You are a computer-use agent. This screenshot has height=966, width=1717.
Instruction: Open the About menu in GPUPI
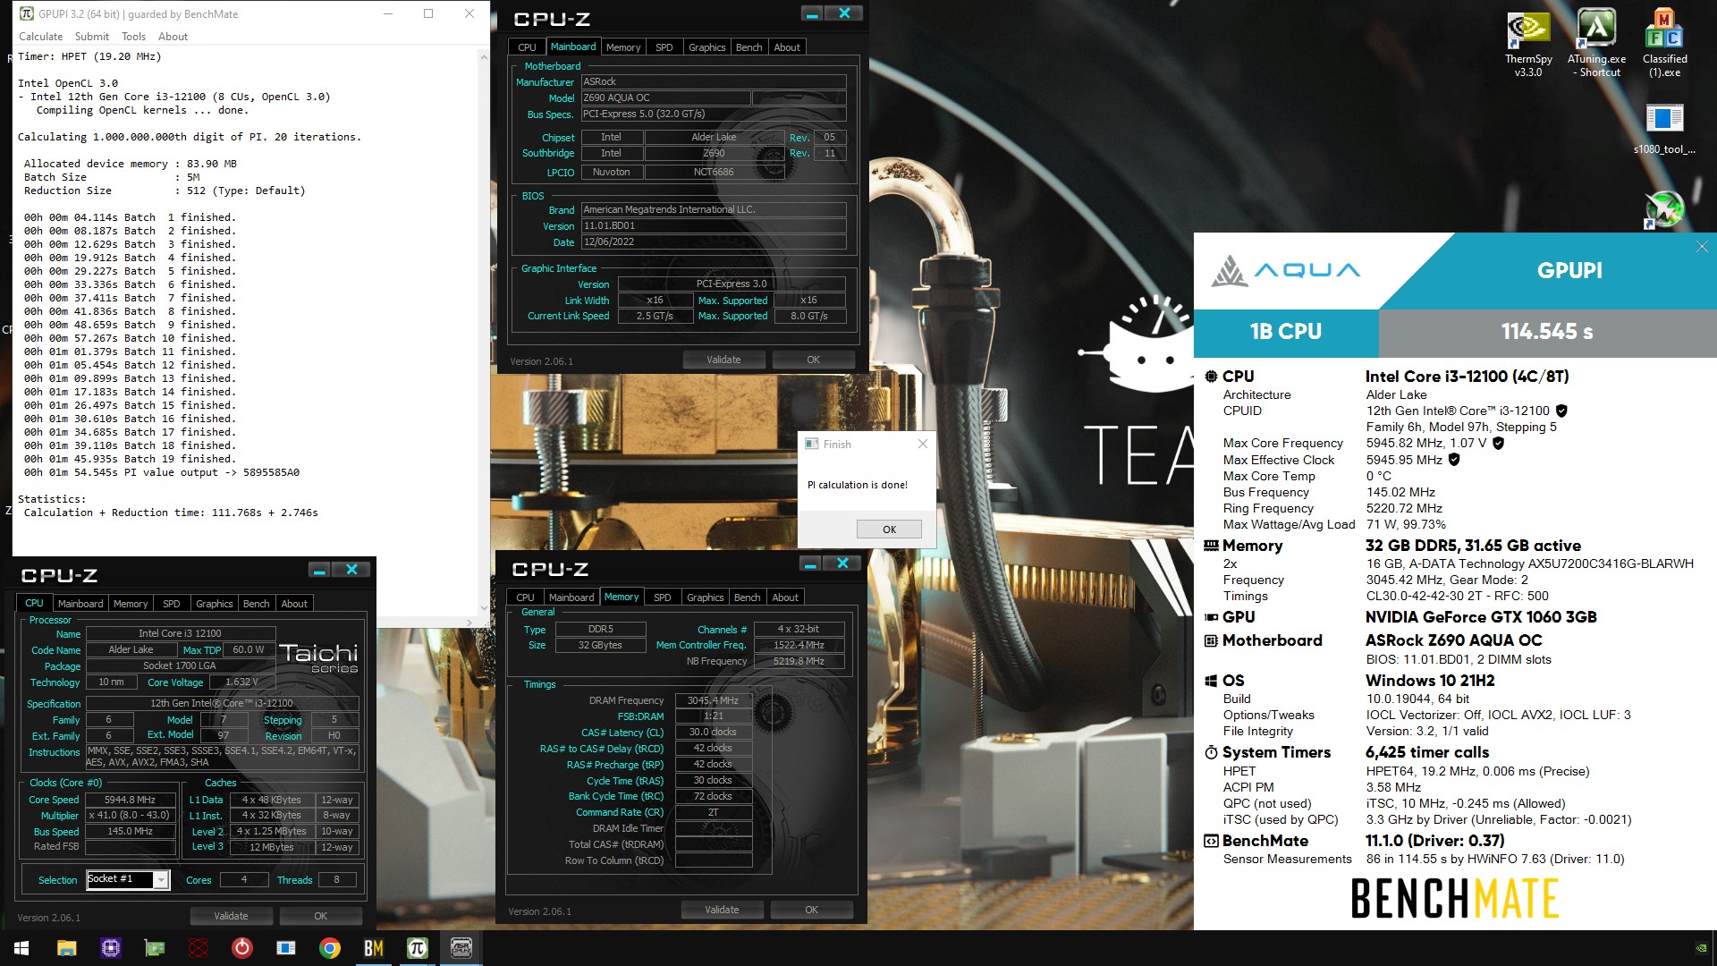(x=173, y=37)
